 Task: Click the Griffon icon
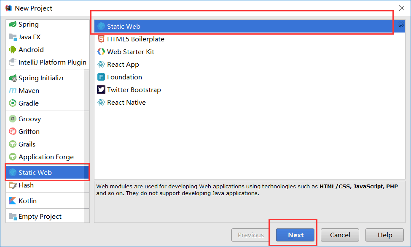click(13, 131)
